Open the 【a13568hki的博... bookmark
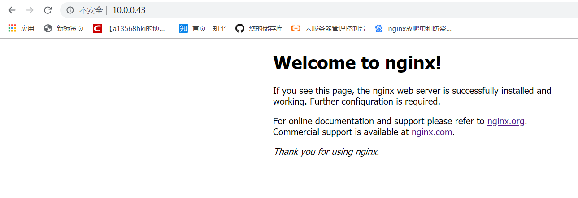Screen dimensions: 578x198 tap(136, 28)
